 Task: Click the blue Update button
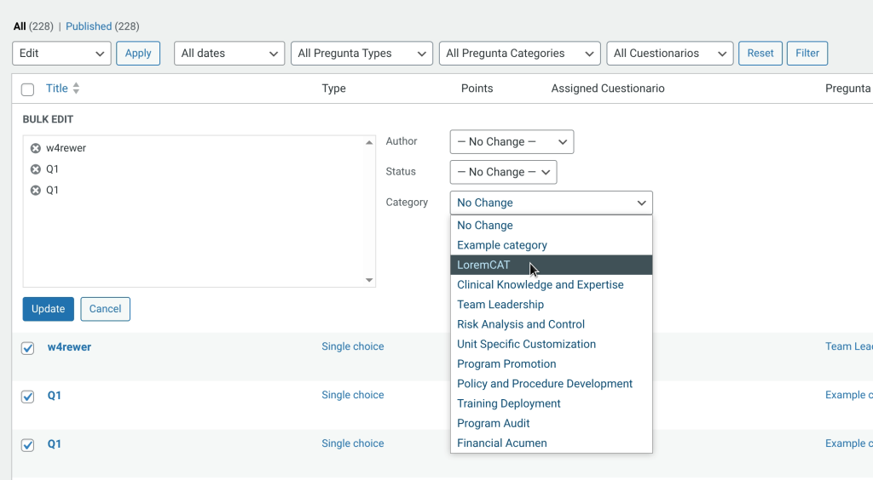coord(48,309)
